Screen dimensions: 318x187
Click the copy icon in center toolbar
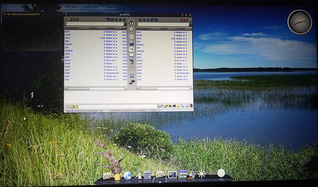tap(131, 37)
